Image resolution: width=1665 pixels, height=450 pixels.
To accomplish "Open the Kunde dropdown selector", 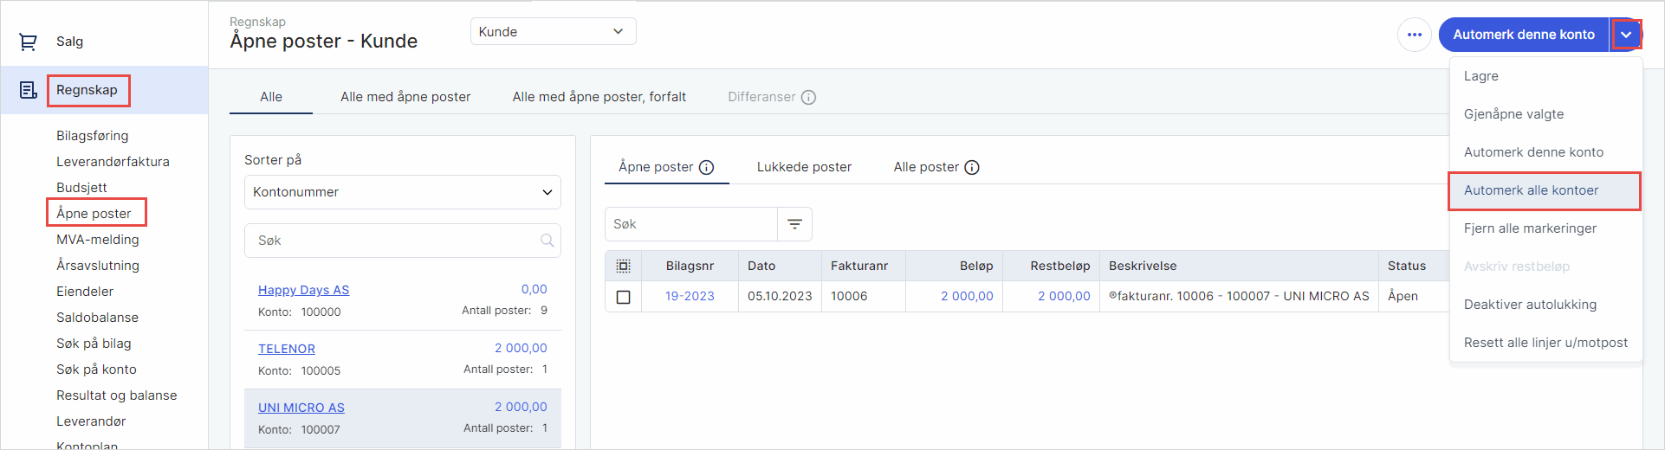I will [x=553, y=32].
